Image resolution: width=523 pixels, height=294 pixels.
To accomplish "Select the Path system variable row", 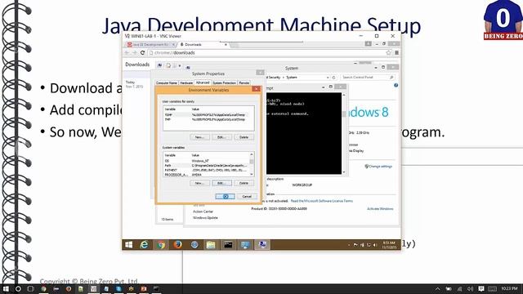I will [206, 165].
